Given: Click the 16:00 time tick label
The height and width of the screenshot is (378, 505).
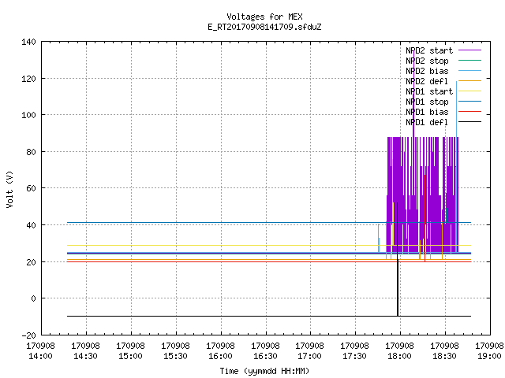Looking at the screenshot, I should 220,357.
